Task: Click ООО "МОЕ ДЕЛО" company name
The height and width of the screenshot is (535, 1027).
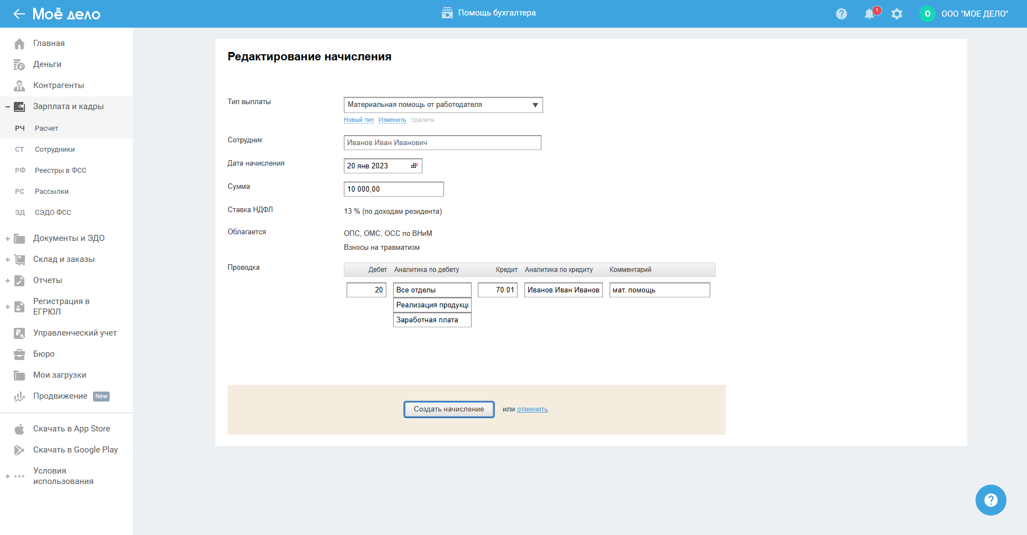Action: (x=975, y=14)
